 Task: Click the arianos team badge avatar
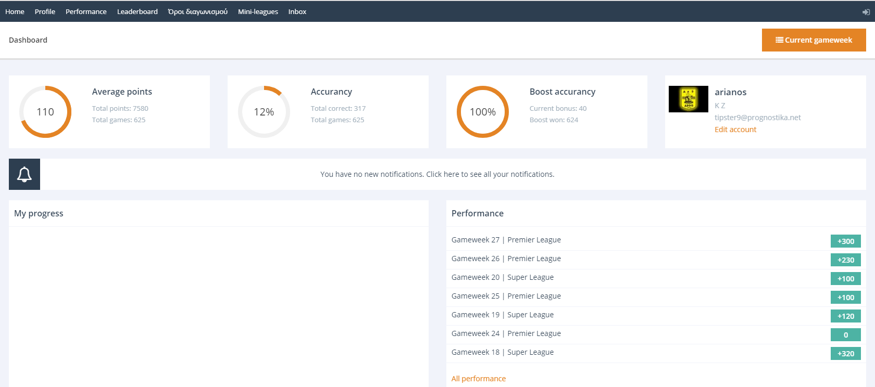tap(688, 99)
